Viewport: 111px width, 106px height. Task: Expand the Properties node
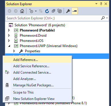pos(14,51)
